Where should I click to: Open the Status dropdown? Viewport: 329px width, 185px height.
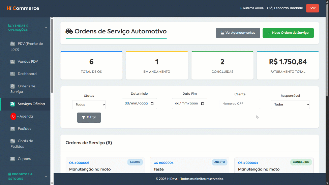pos(89,104)
